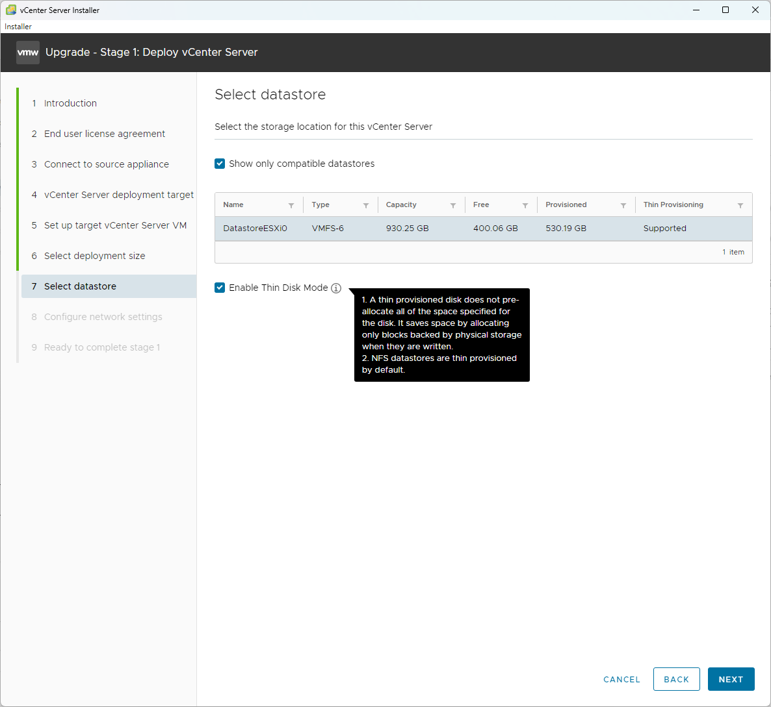Click the info icon beside Enable Thin Disk Mode
Screen dimensions: 771x707
[336, 288]
